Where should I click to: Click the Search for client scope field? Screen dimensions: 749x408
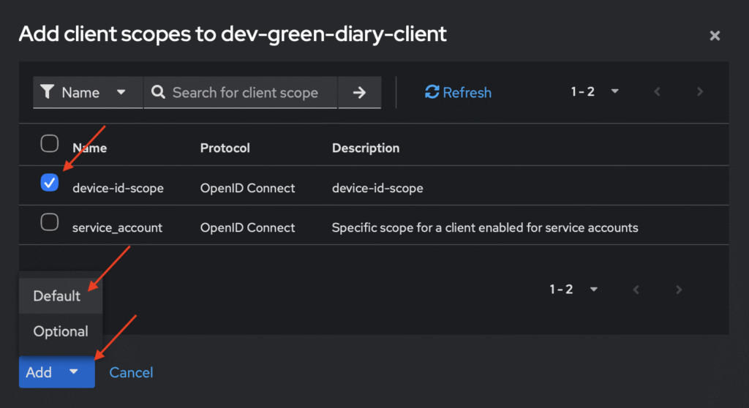pyautogui.click(x=245, y=93)
